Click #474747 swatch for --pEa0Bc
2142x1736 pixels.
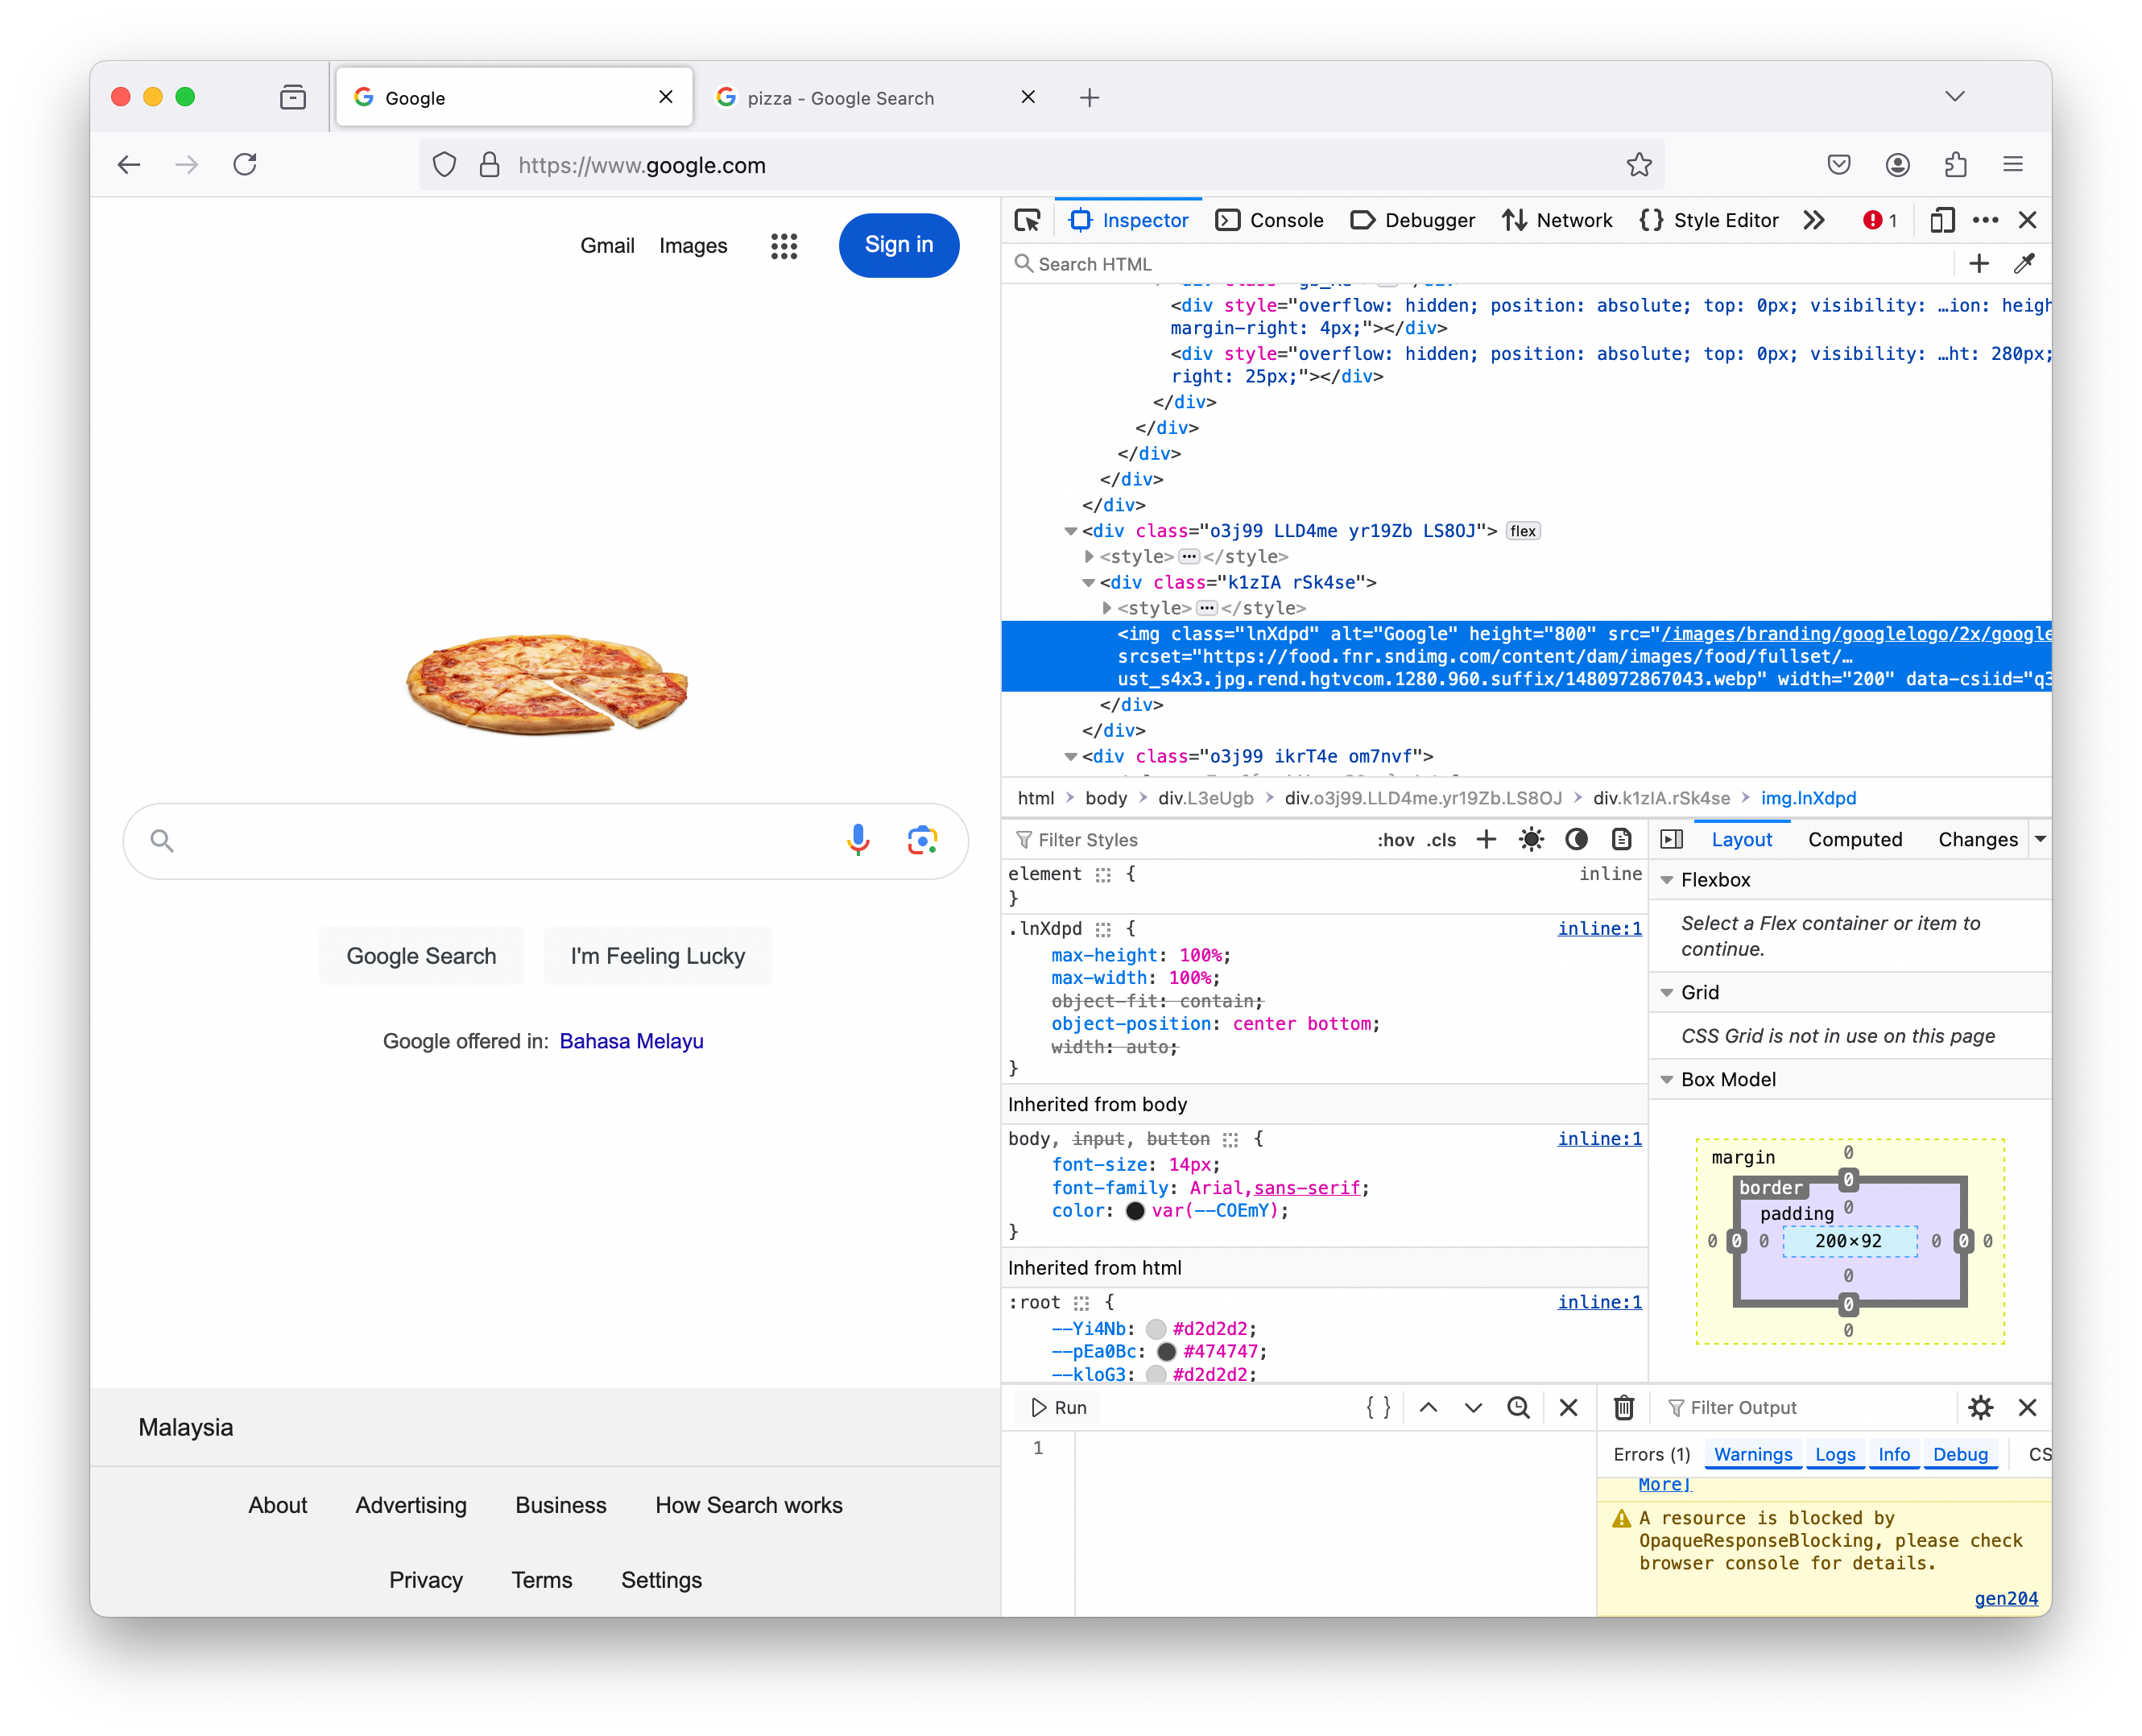[x=1166, y=1352]
